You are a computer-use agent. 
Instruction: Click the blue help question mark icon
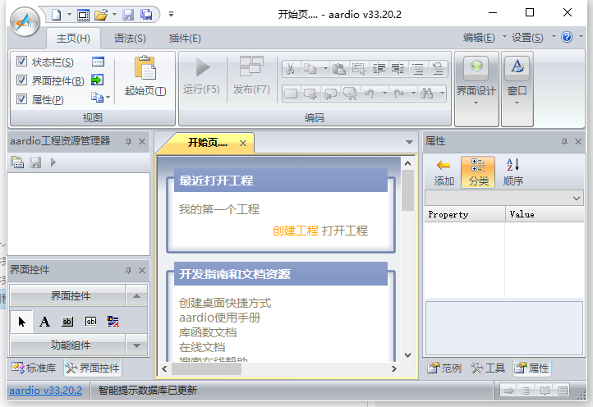[x=567, y=37]
